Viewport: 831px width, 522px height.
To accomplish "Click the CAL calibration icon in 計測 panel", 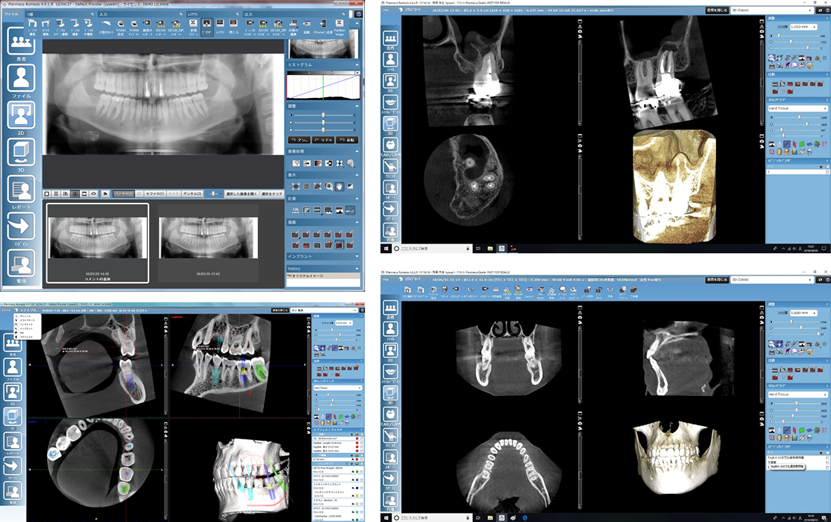I will pyautogui.click(x=296, y=210).
